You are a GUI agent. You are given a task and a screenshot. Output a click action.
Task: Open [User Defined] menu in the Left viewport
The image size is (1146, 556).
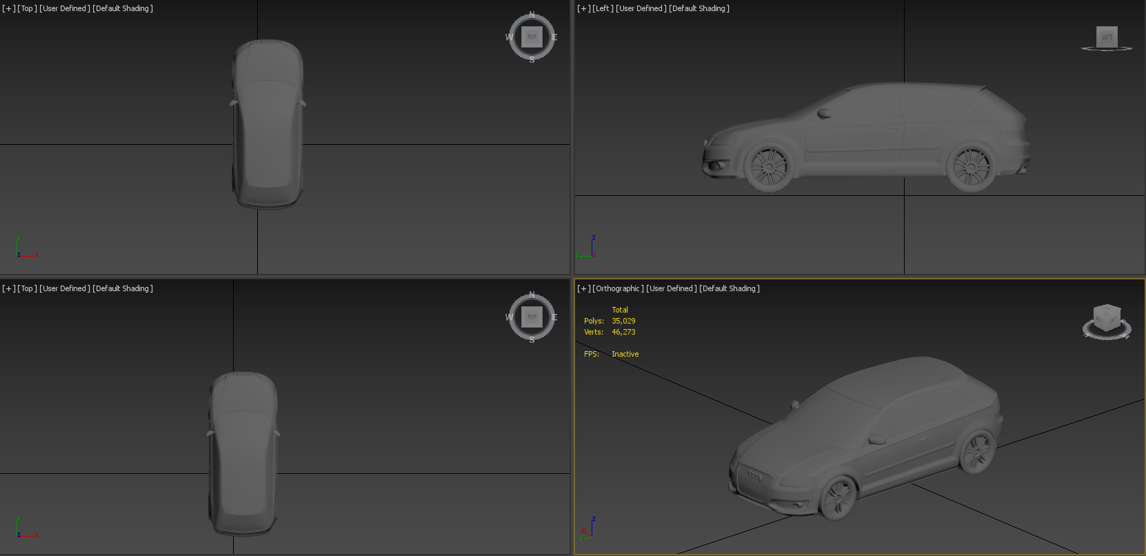641,9
